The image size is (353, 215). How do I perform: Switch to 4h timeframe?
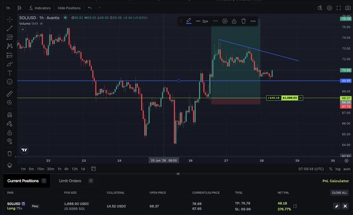(x=66, y=169)
